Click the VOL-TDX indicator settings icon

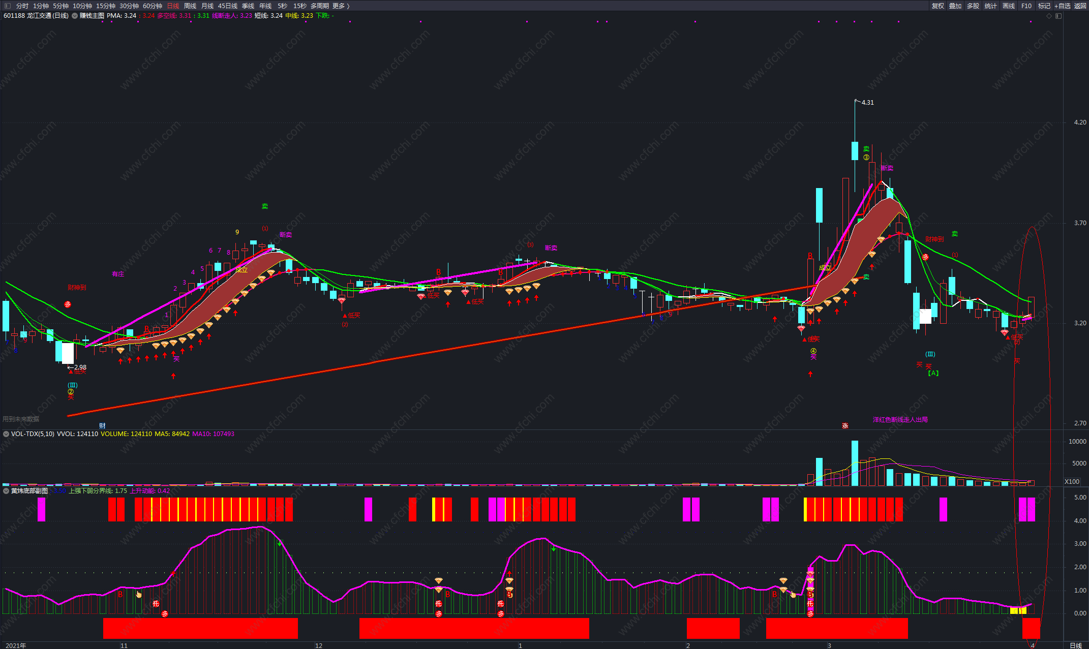click(x=6, y=434)
